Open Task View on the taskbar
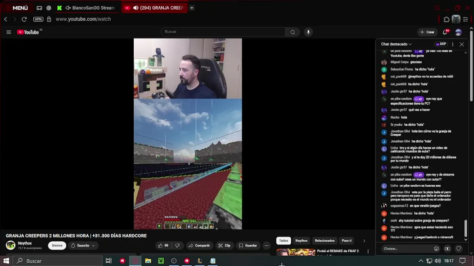This screenshot has height=266, width=474. click(x=109, y=261)
